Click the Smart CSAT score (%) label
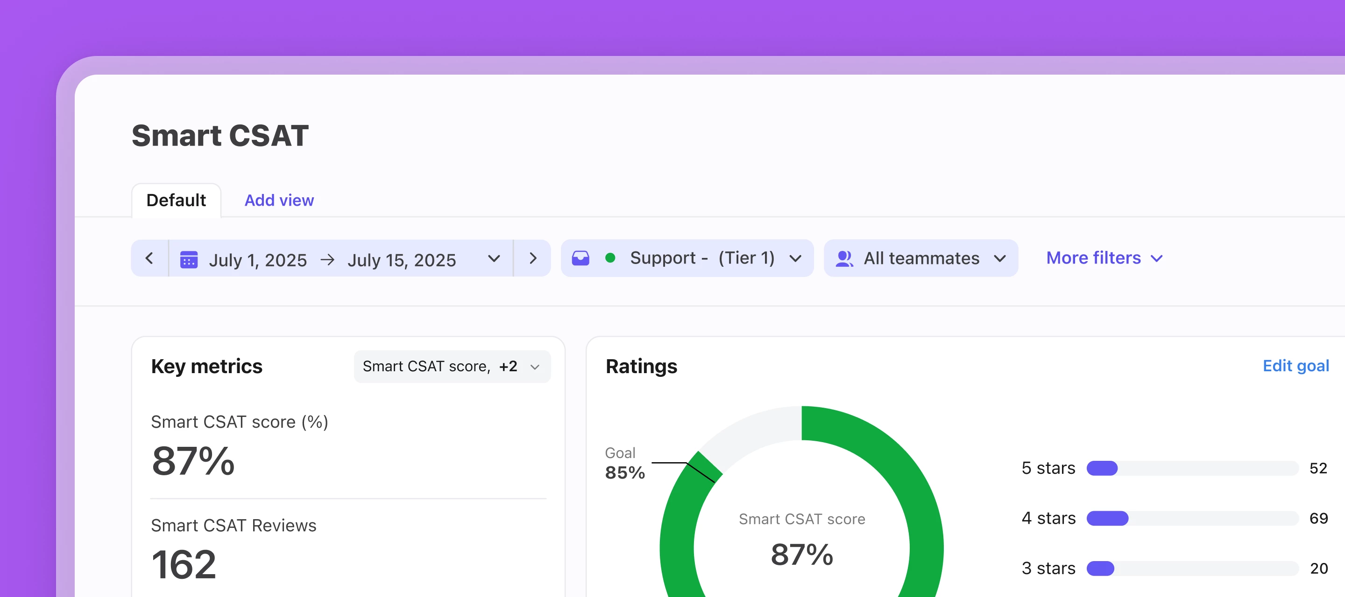 point(239,422)
